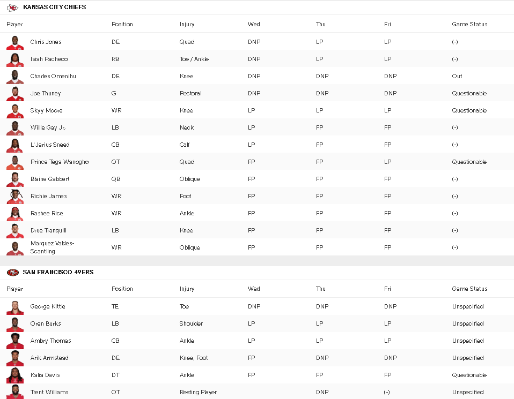This screenshot has width=514, height=399.
Task: Click the KANSAS CITY CHIEFS team heading
Action: coord(54,7)
